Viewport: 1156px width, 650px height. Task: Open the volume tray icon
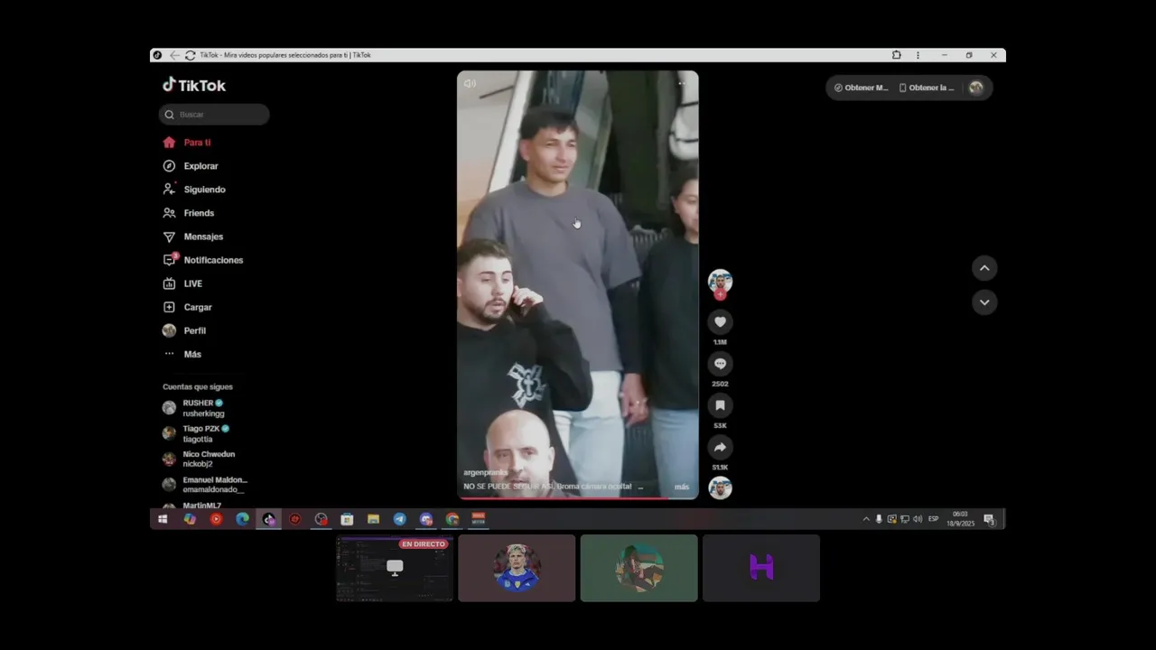tap(918, 519)
